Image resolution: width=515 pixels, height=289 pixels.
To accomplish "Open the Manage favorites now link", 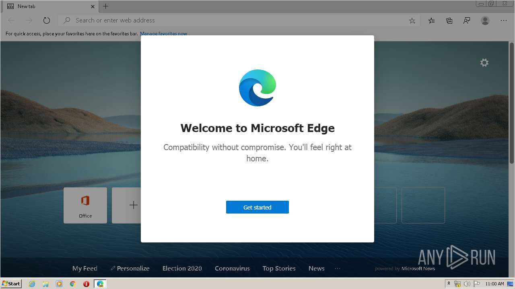I will click(163, 34).
